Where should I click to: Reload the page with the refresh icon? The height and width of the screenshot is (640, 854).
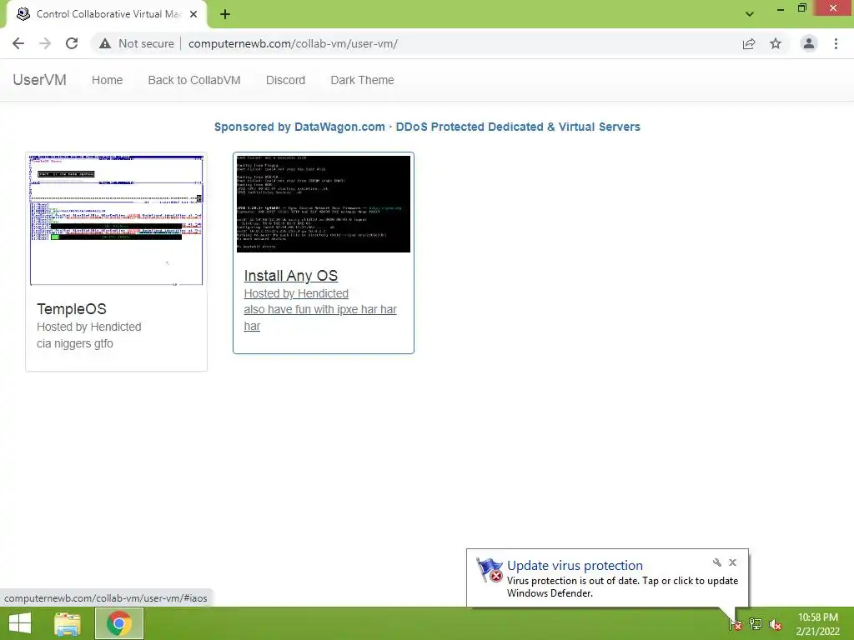[72, 43]
